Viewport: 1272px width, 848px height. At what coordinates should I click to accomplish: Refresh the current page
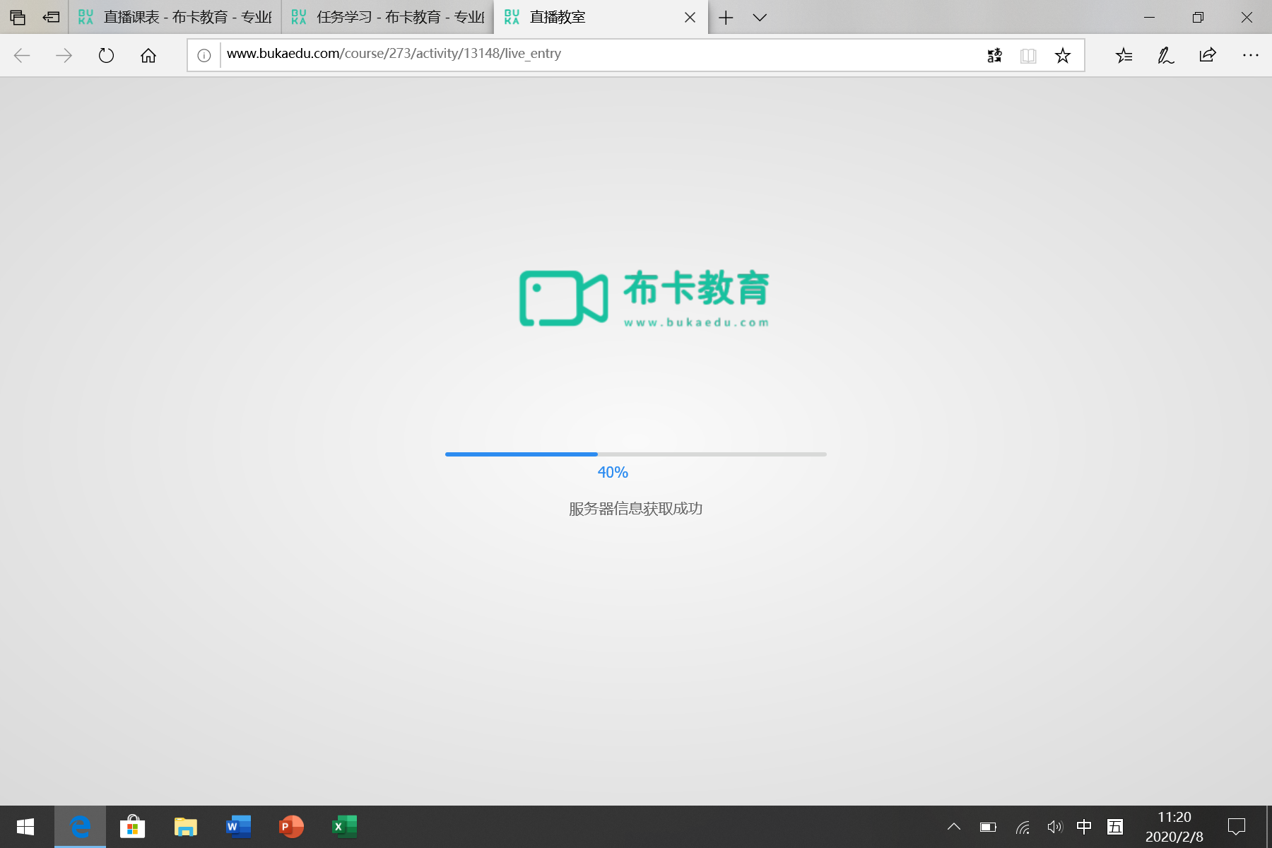click(x=106, y=55)
